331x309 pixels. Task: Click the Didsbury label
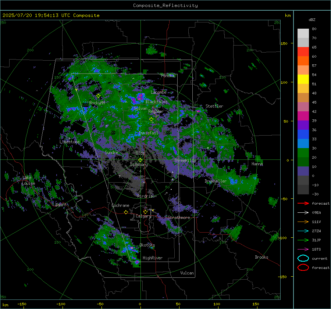(139, 165)
